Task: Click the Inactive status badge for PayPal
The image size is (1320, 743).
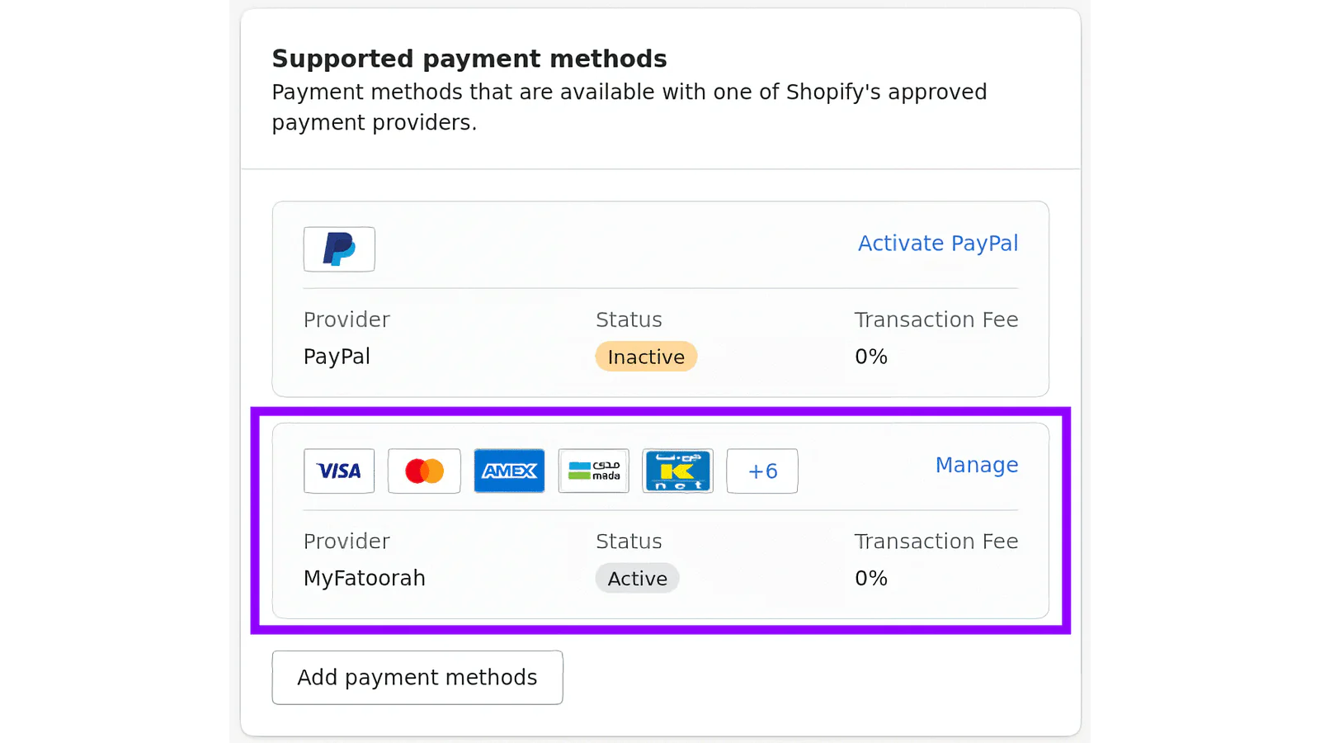Action: [x=646, y=357]
